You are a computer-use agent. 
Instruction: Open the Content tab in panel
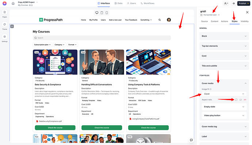coord(214,21)
